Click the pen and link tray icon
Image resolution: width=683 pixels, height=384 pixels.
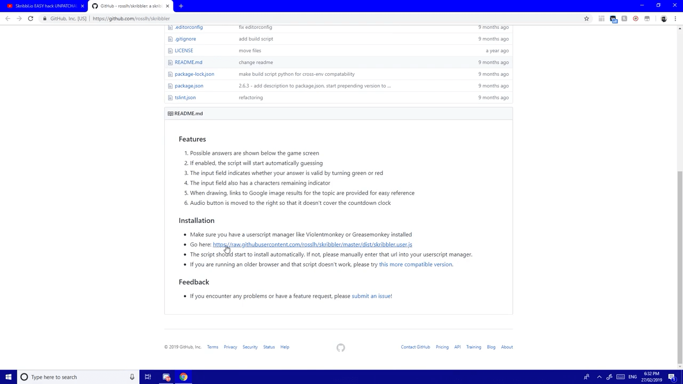(609, 377)
